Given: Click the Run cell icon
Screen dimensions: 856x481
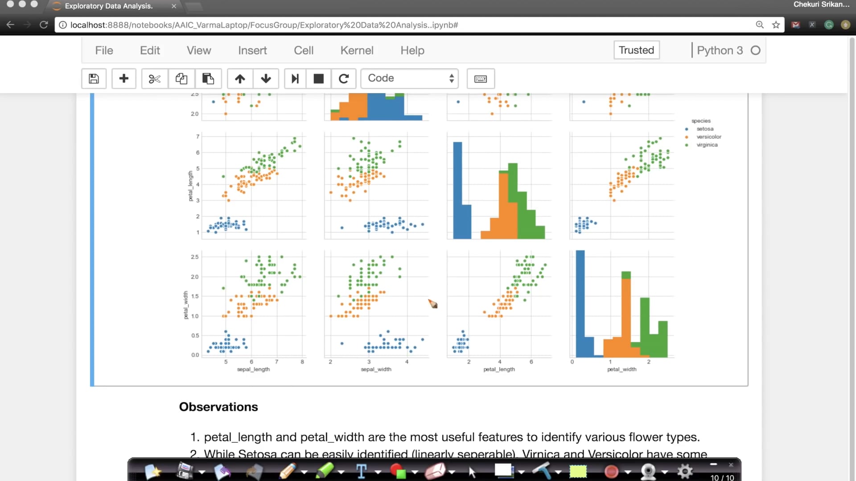Looking at the screenshot, I should pos(295,78).
